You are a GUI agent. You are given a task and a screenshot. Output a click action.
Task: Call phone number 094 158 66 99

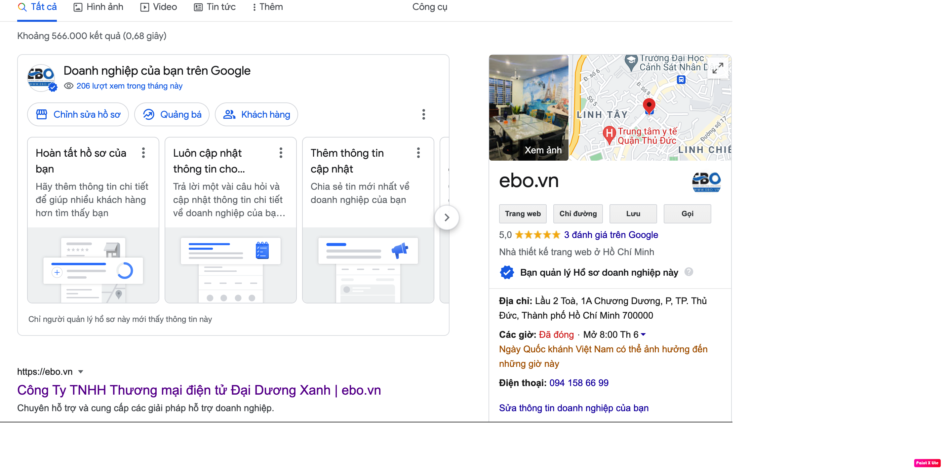point(579,383)
